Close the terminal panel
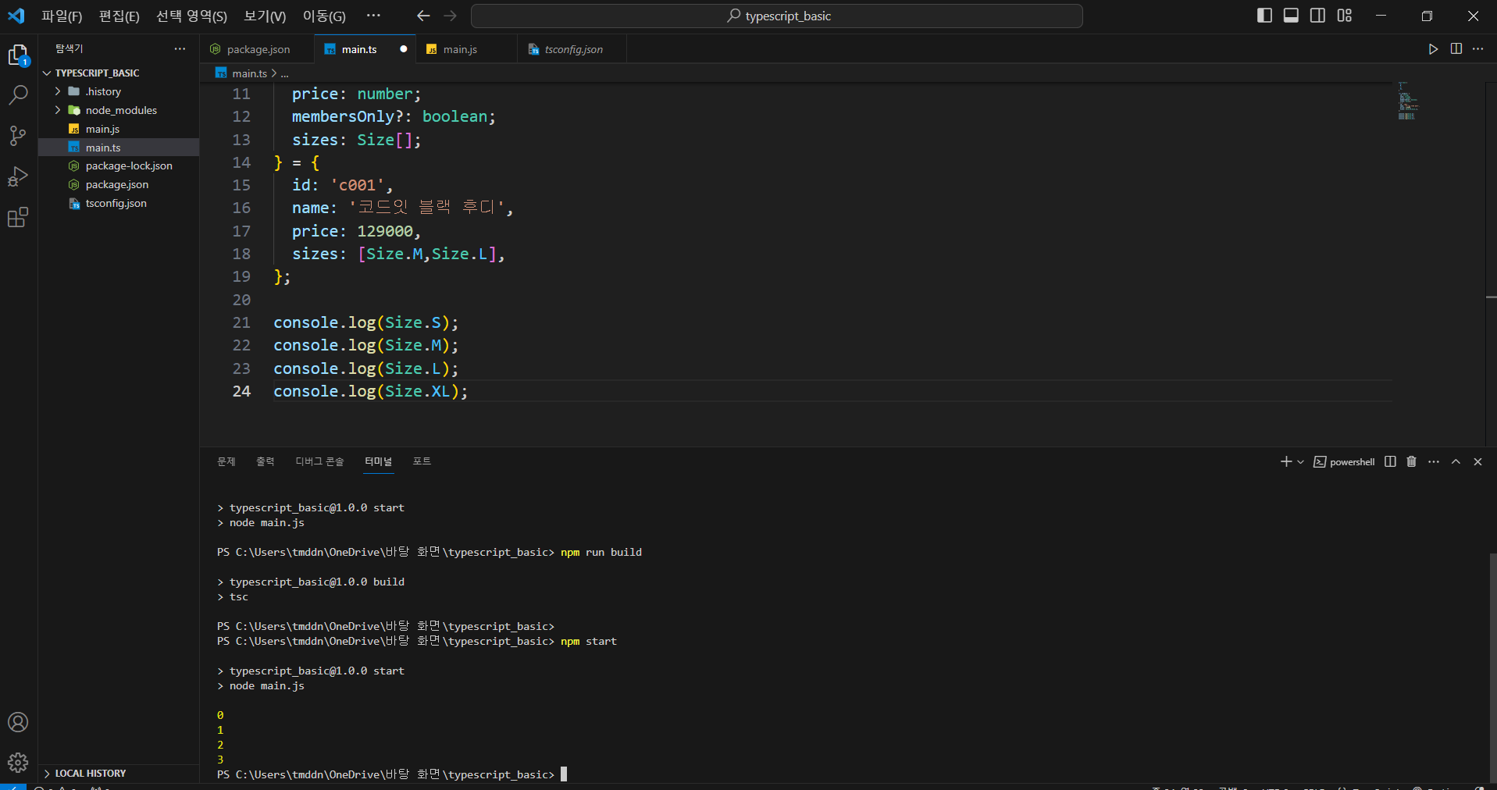The height and width of the screenshot is (790, 1497). coord(1477,461)
